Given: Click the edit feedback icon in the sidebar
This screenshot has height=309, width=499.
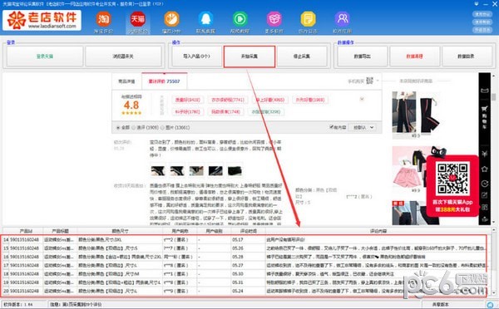Looking at the screenshot, I should point(485,195).
